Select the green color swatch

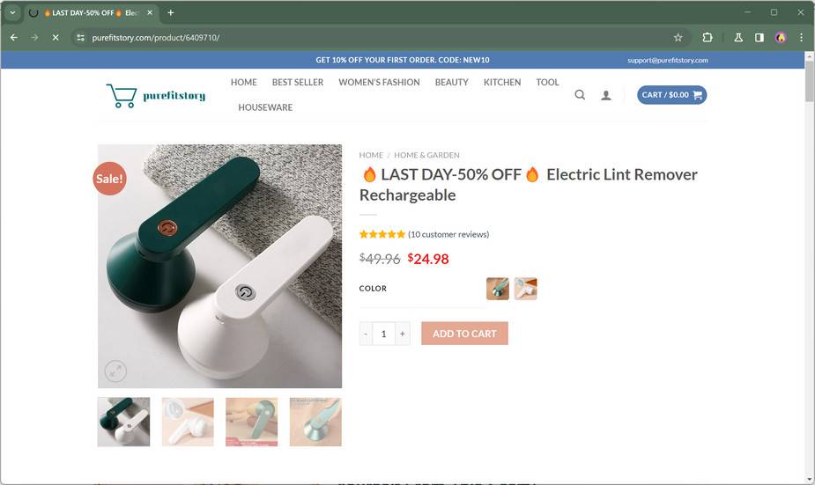pos(498,289)
